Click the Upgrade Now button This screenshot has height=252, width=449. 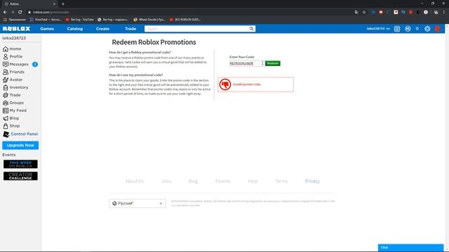point(20,146)
